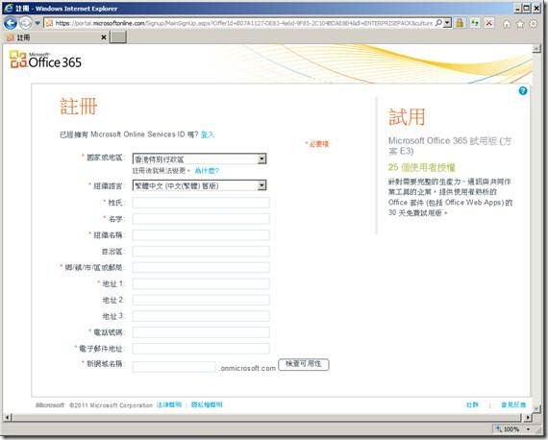The height and width of the screenshot is (440, 548).
Task: Click the 檢查可用性 check availability button
Action: point(304,364)
